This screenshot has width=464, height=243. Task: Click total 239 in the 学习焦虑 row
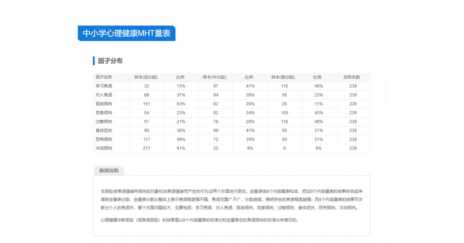[x=353, y=86]
